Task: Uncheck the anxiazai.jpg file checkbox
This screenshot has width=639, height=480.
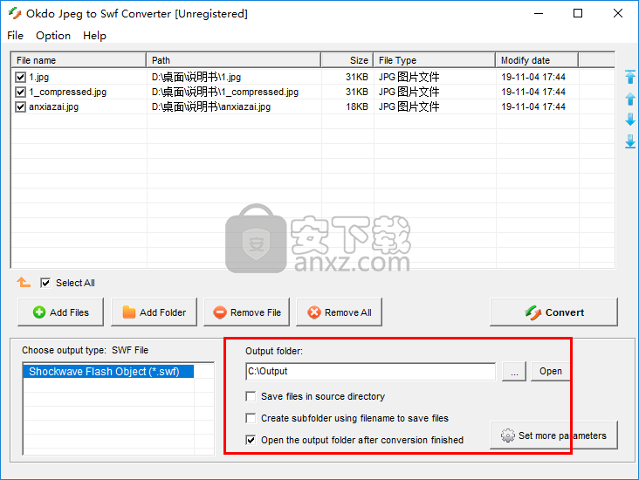Action: [20, 106]
